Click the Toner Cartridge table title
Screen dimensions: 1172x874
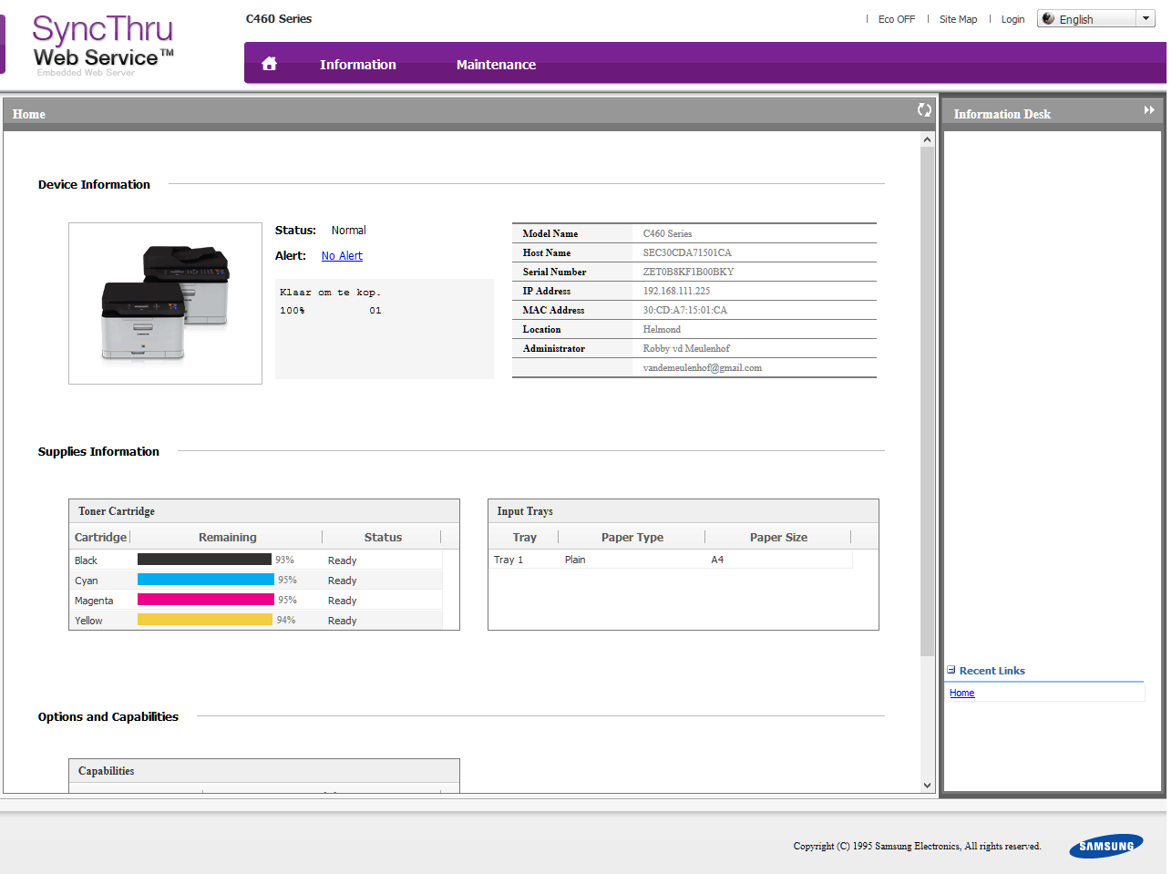[117, 511]
